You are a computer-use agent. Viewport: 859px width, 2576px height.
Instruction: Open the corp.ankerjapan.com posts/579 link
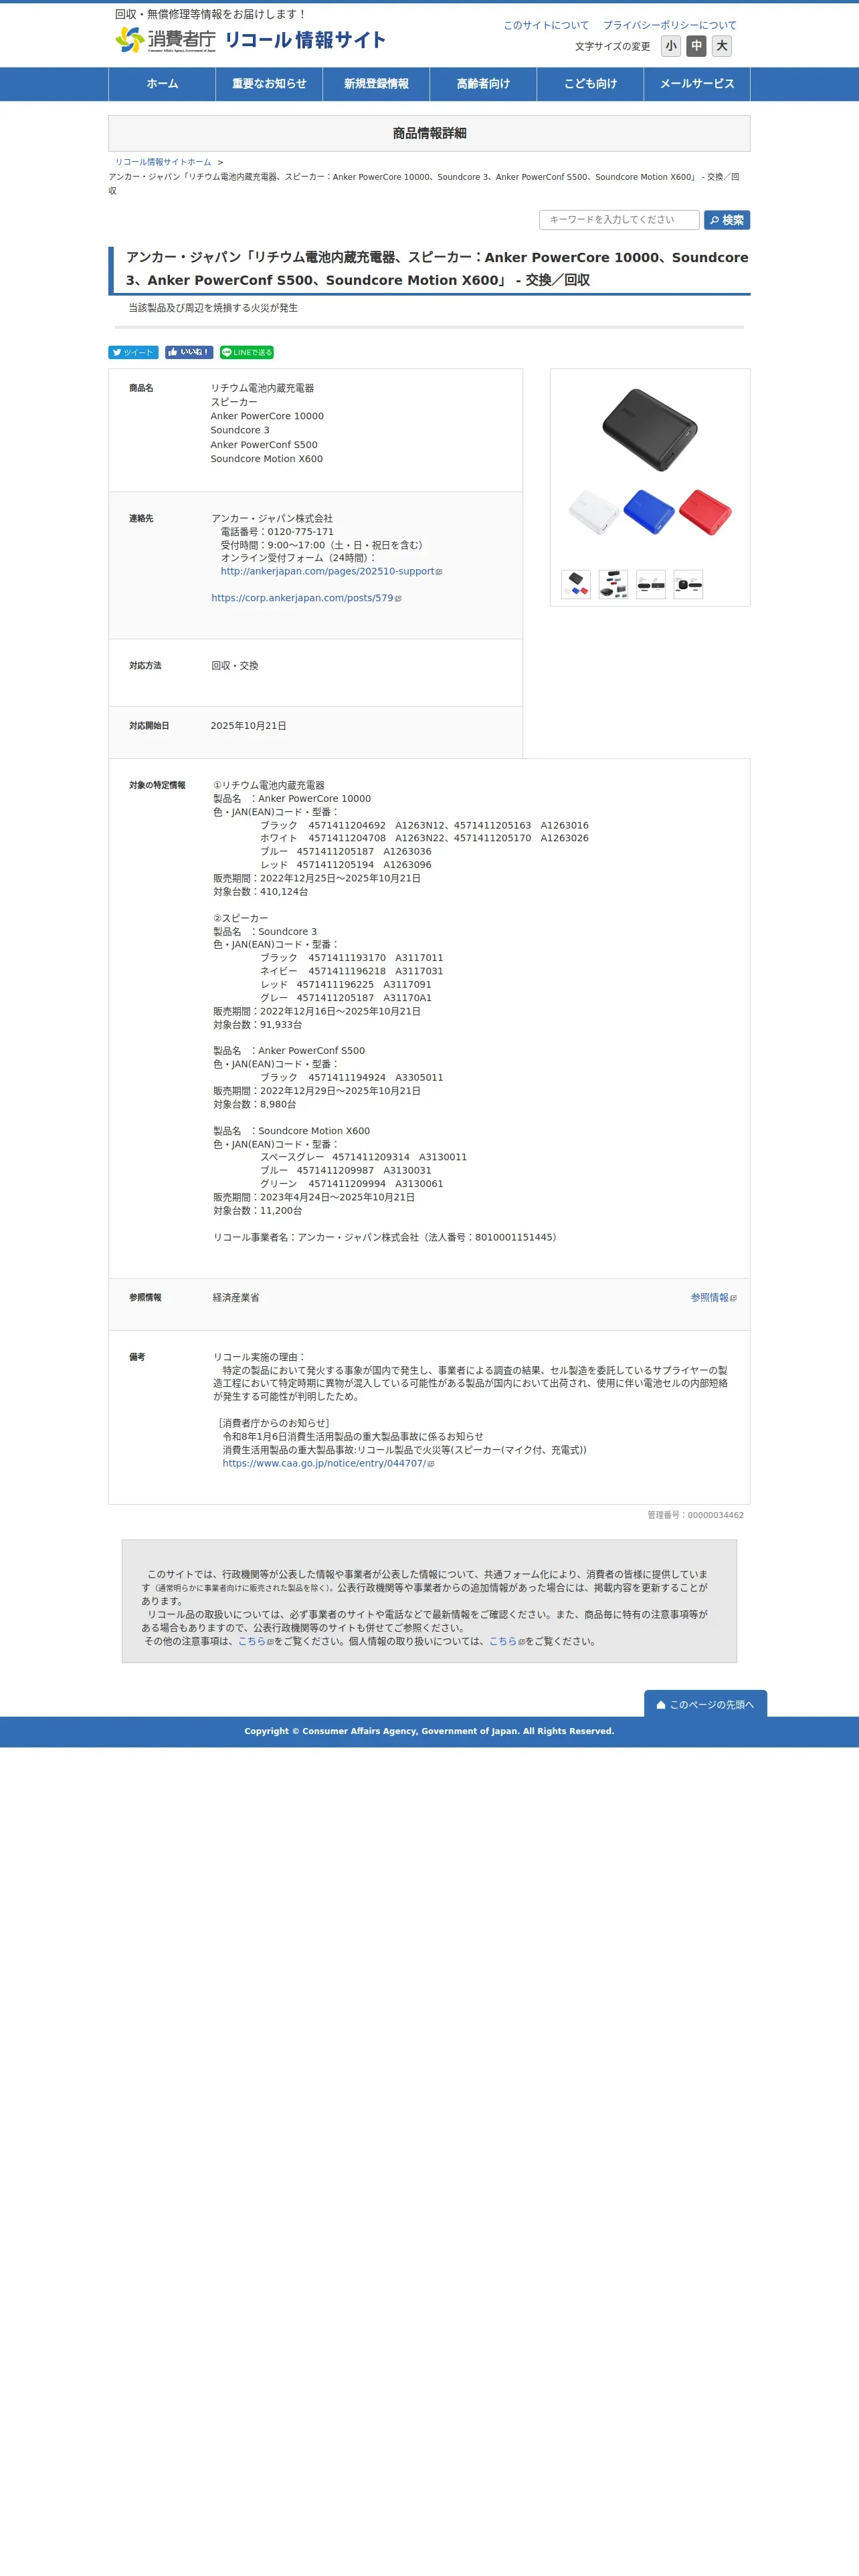pos(302,598)
